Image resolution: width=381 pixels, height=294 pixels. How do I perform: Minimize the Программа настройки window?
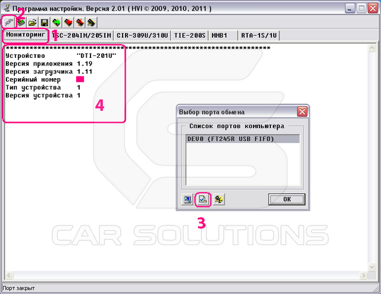coord(350,8)
